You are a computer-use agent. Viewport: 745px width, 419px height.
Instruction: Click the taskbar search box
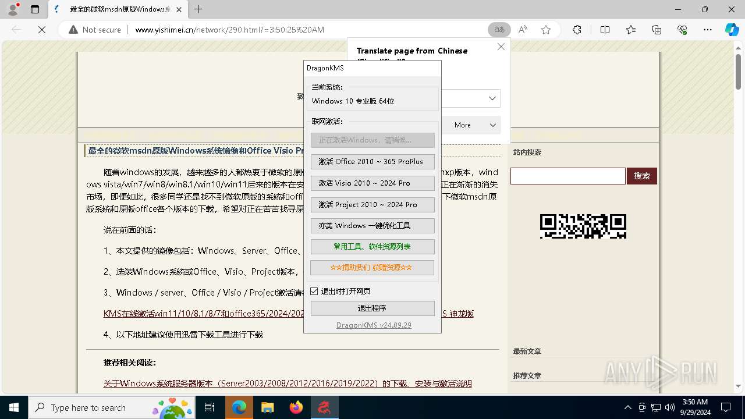click(x=112, y=407)
